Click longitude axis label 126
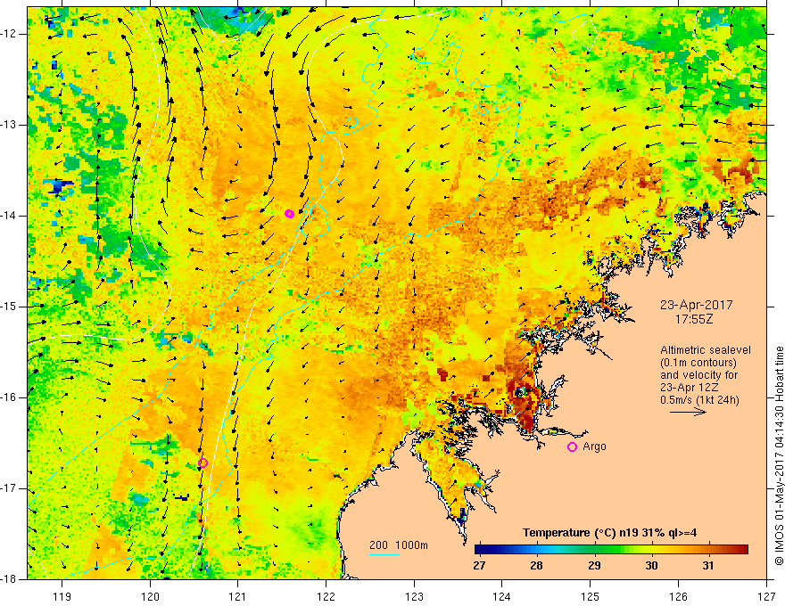The height and width of the screenshot is (606, 785). 678,596
